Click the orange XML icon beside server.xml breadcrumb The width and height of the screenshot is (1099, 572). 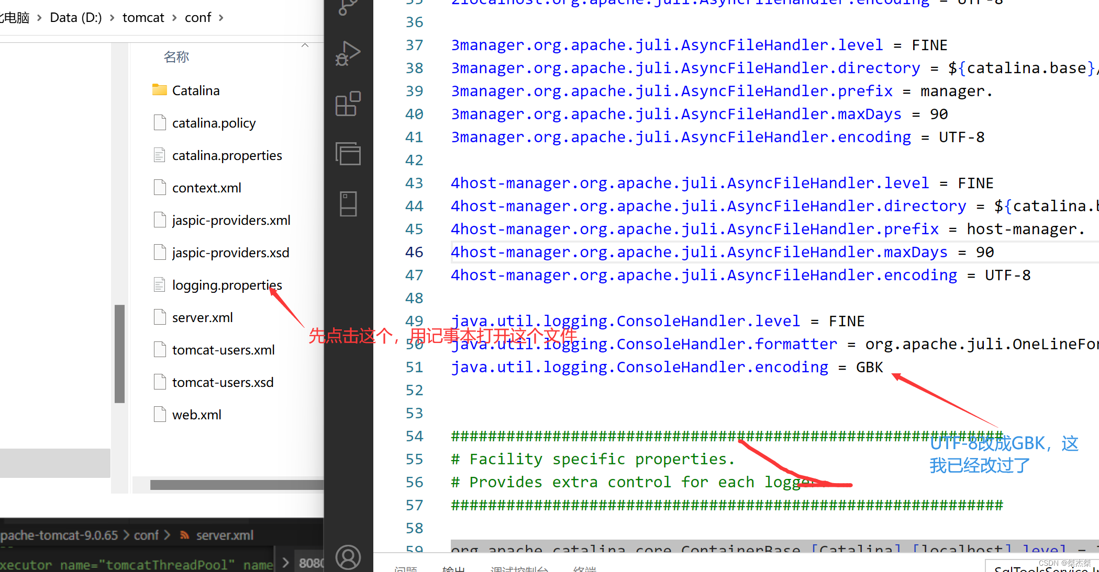184,535
